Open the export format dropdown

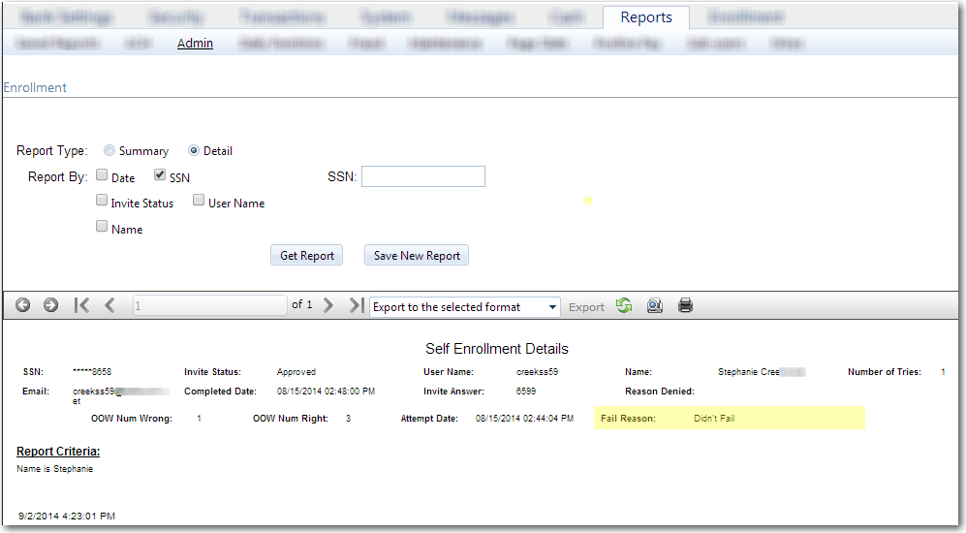[465, 306]
